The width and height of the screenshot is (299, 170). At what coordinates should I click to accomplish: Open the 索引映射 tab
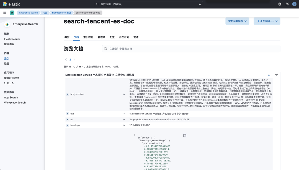[x=88, y=37]
